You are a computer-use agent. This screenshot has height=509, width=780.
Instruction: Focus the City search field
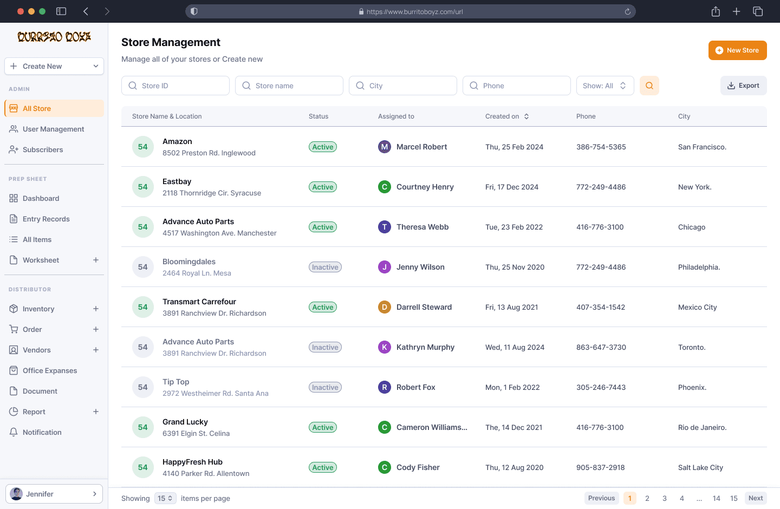403,86
